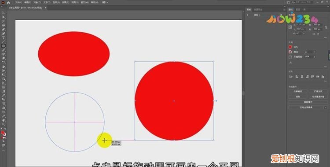Select the Selection arrow tool
330x167 pixels.
point(4,13)
